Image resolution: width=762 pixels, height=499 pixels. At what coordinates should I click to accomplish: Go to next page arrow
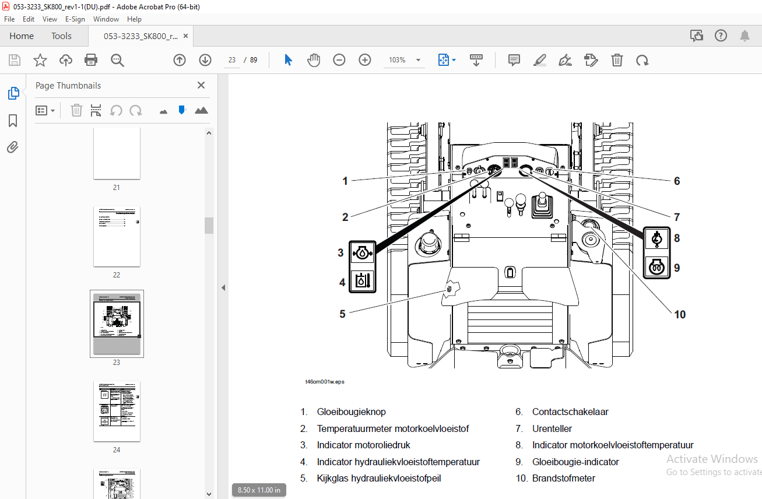(x=205, y=60)
